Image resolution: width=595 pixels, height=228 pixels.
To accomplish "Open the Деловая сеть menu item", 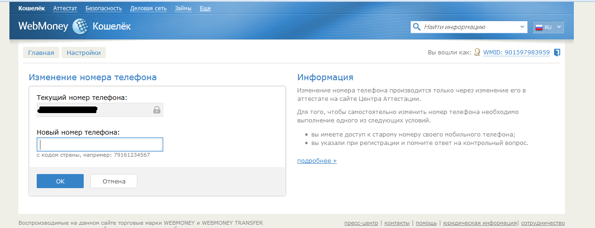I will 148,8.
